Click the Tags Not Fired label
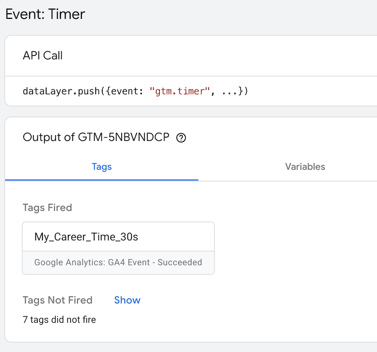The height and width of the screenshot is (352, 377). (57, 300)
